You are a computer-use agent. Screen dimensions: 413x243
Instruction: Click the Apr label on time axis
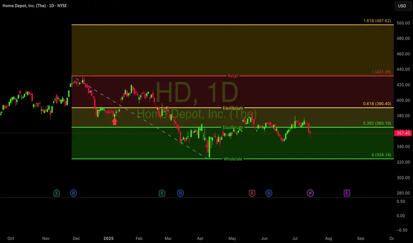[x=200, y=239]
